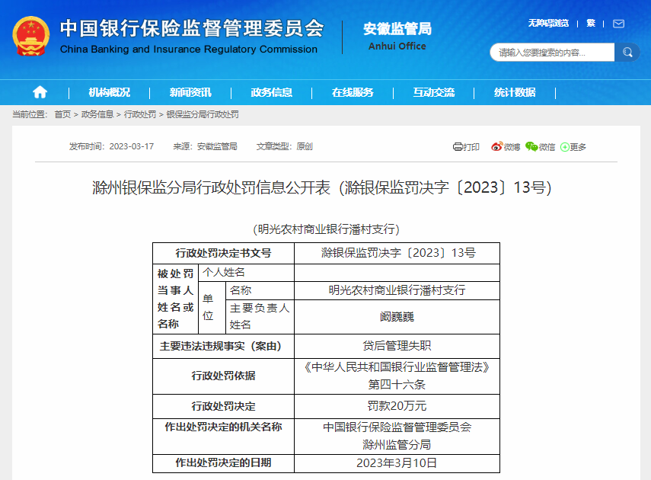Click the 个人姓名 cell
651x480 pixels.
[x=246, y=273]
